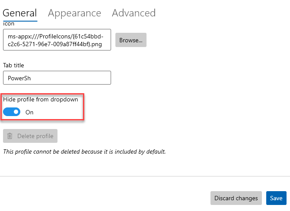This screenshot has width=290, height=211.
Task: Click the white knob of the toggle switch
Action: [x=16, y=112]
